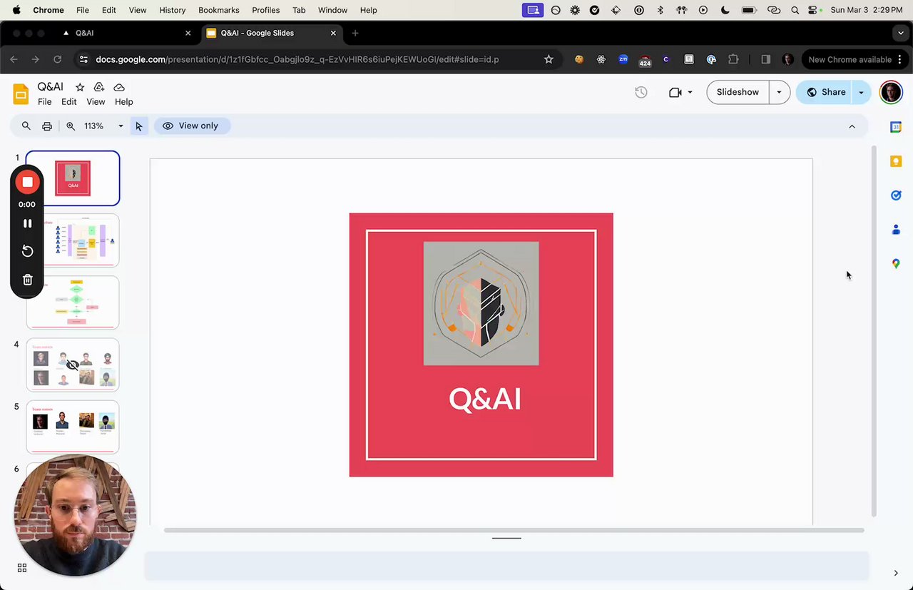The height and width of the screenshot is (590, 913).
Task: Open the Help menu in Slides
Action: (x=123, y=102)
